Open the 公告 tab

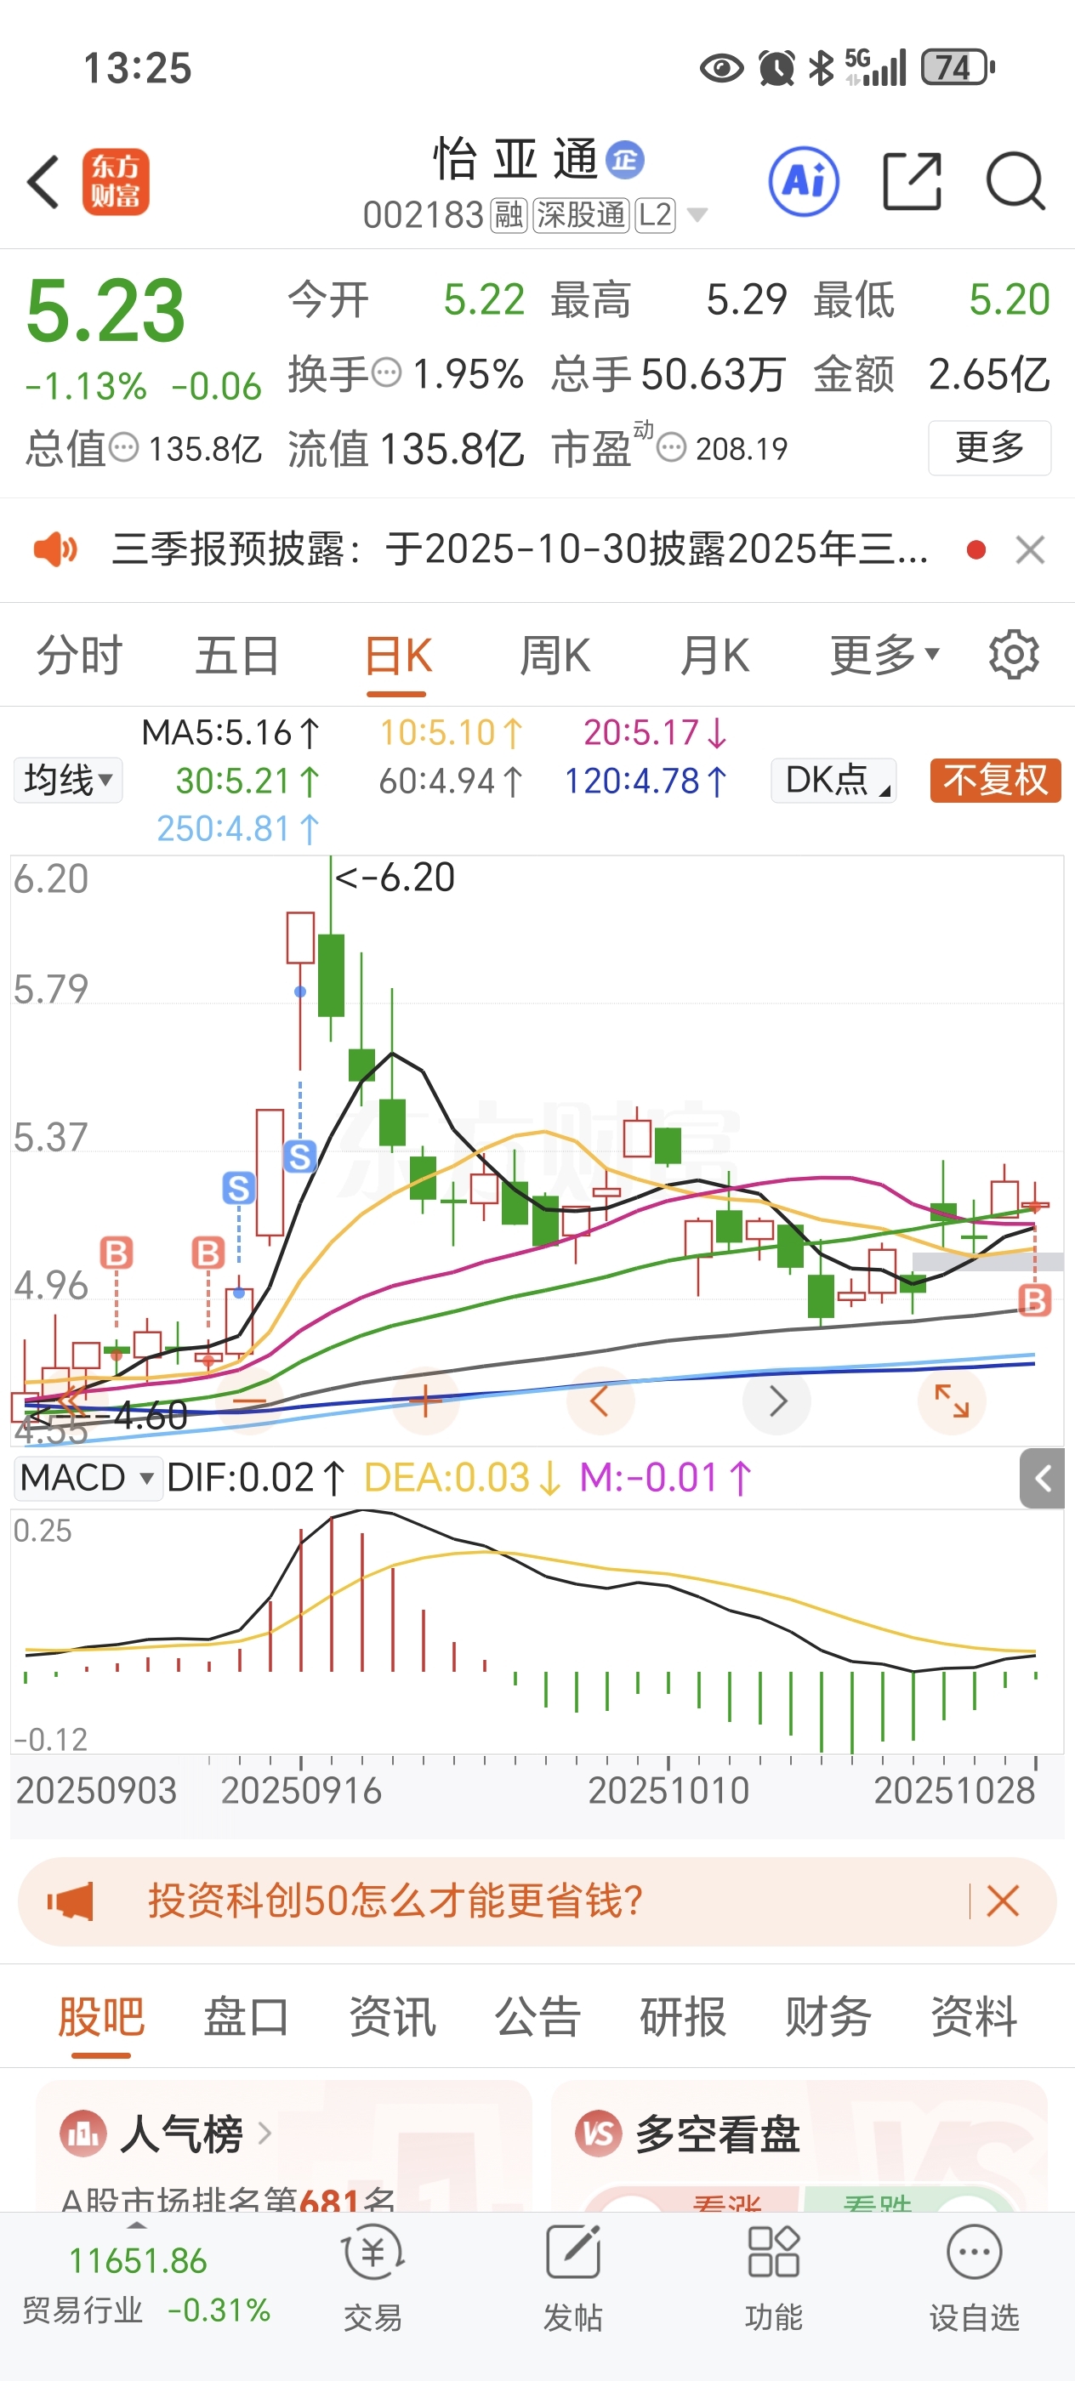pyautogui.click(x=537, y=2017)
